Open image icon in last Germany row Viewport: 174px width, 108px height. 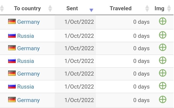(163, 99)
